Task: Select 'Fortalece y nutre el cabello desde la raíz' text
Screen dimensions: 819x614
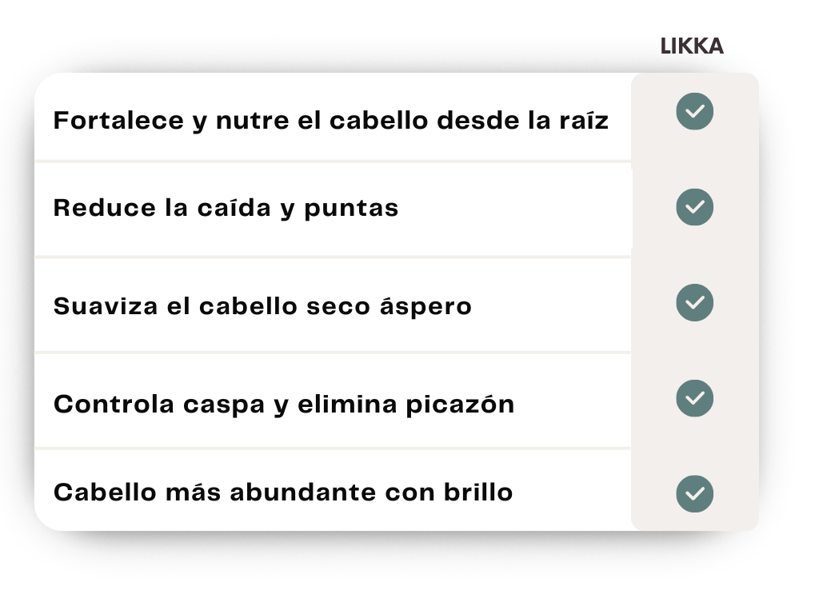Action: tap(330, 121)
